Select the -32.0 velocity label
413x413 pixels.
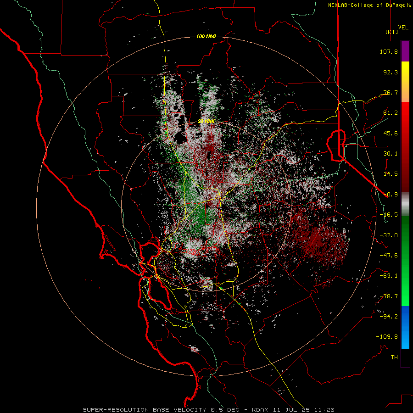(389, 235)
